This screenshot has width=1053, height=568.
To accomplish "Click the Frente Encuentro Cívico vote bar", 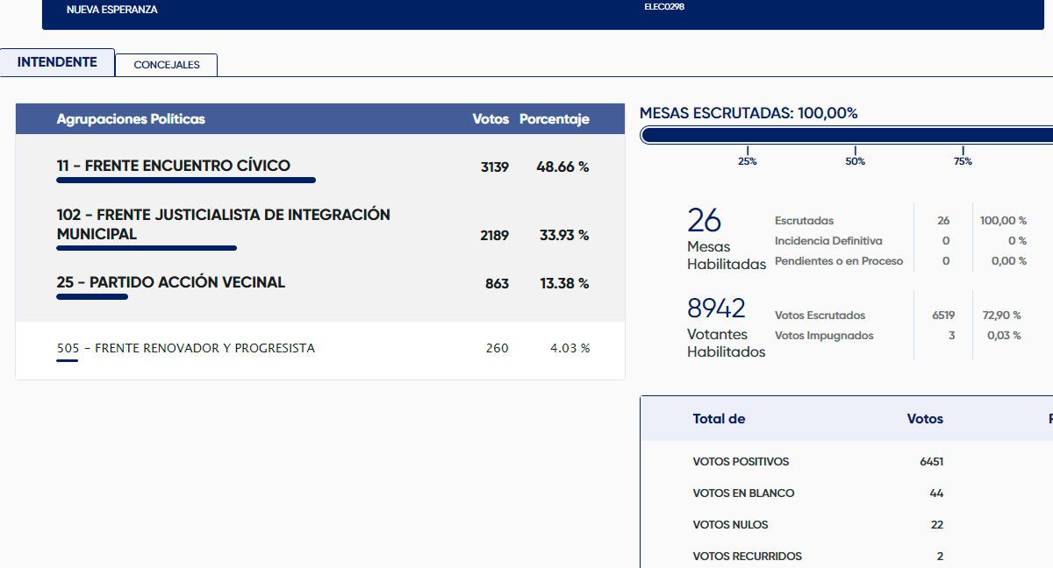I will [186, 181].
